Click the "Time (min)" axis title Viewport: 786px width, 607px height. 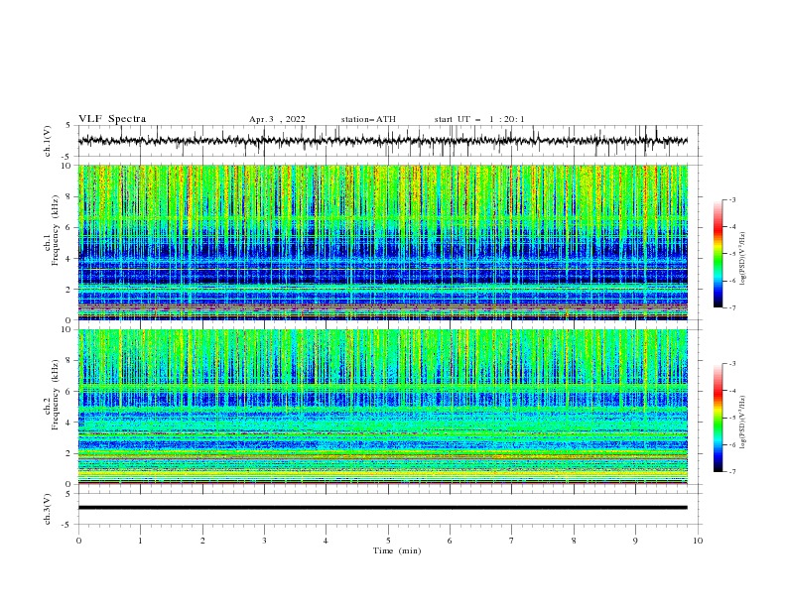397,550
